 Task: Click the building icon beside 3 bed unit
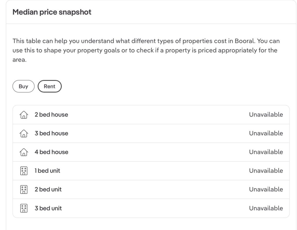pyautogui.click(x=23, y=208)
